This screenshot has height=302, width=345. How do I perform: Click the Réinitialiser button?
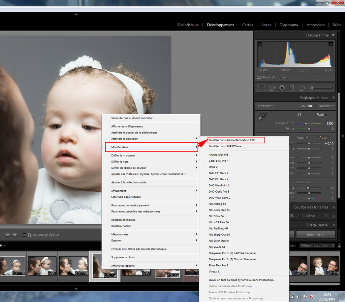point(316,235)
